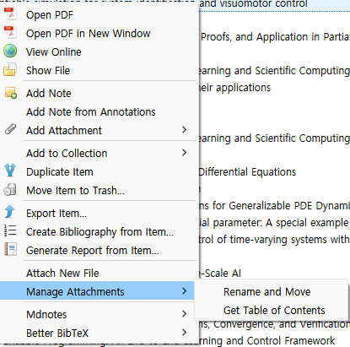This screenshot has width=350, height=347.
Task: Select the row 'rning and Control Framework'
Action: coord(275,341)
